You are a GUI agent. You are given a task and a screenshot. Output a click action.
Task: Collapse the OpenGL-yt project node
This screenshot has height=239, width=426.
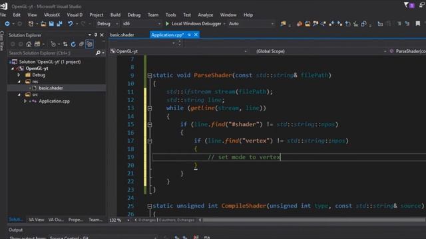[13, 68]
